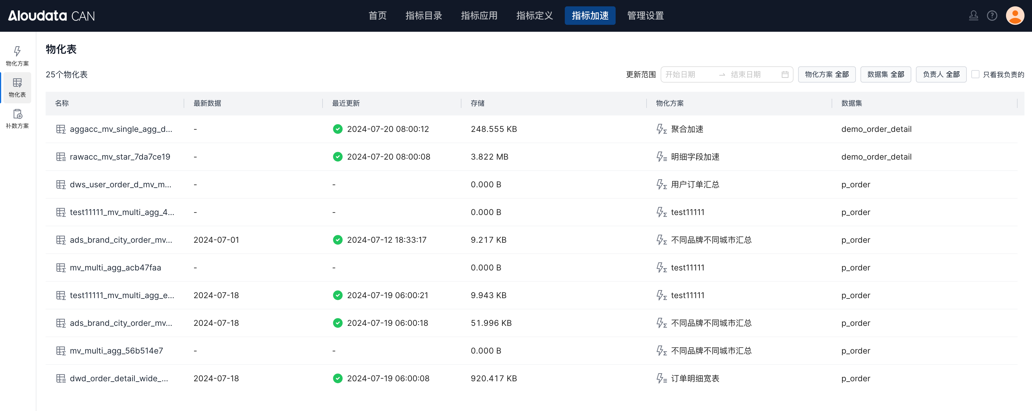The height and width of the screenshot is (411, 1032).
Task: Click the Aloudata CAN logo
Action: click(x=51, y=16)
